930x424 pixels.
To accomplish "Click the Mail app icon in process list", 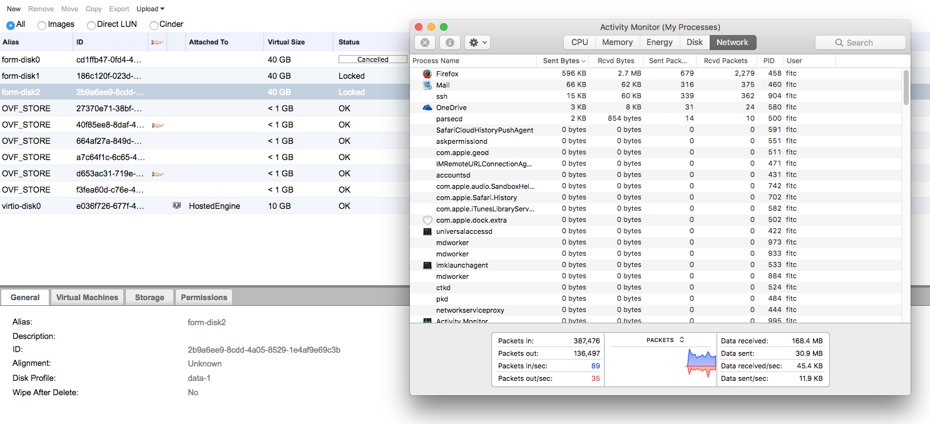I will [427, 85].
